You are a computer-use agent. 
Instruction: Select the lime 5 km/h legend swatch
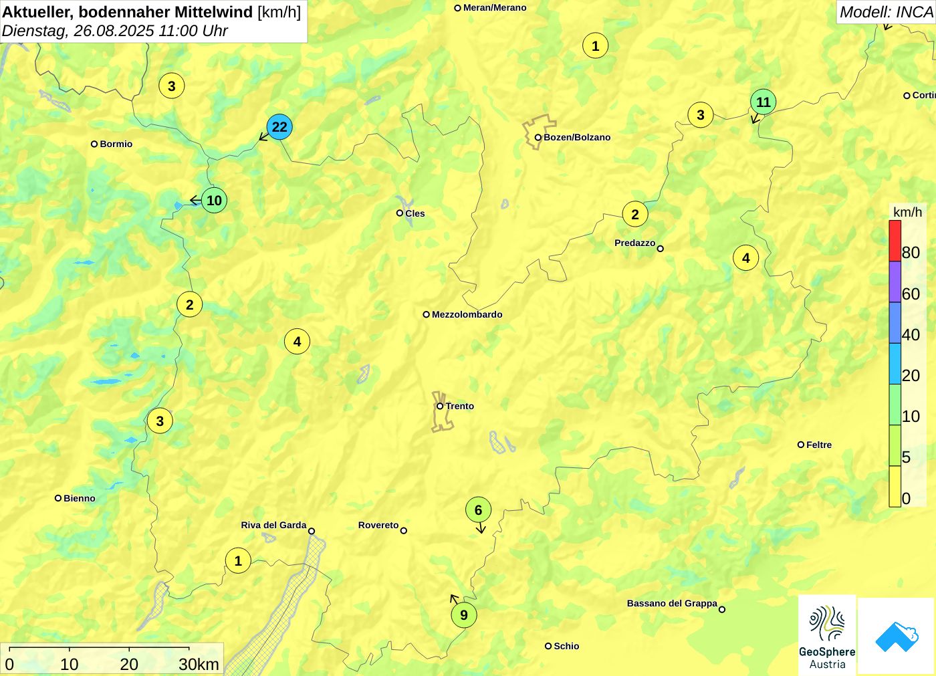pyautogui.click(x=895, y=445)
